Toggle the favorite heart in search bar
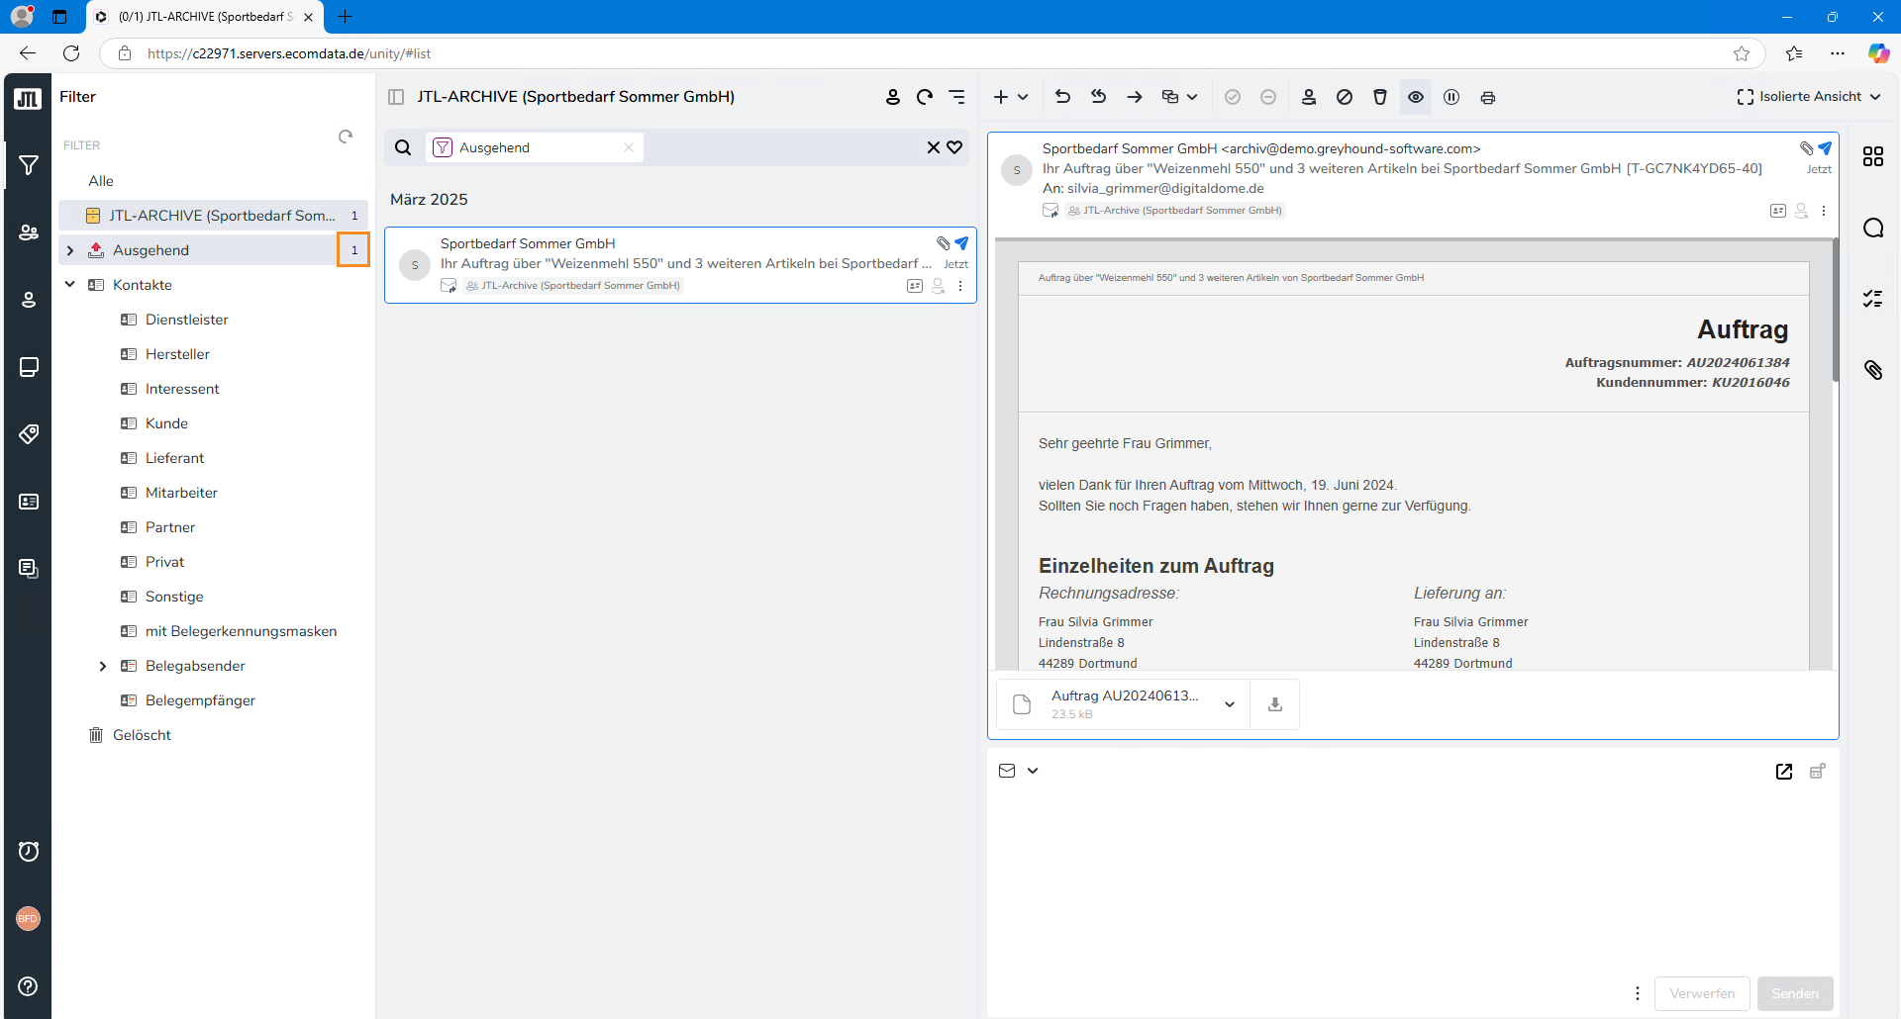Screen dimensions: 1901x1019 954,147
